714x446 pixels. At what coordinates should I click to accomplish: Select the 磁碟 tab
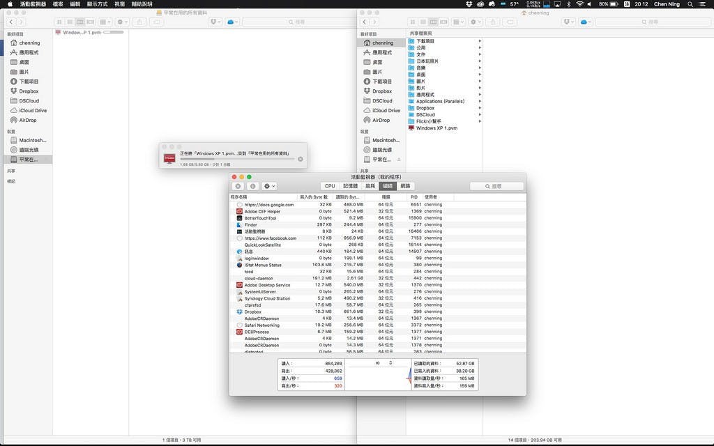[388, 186]
